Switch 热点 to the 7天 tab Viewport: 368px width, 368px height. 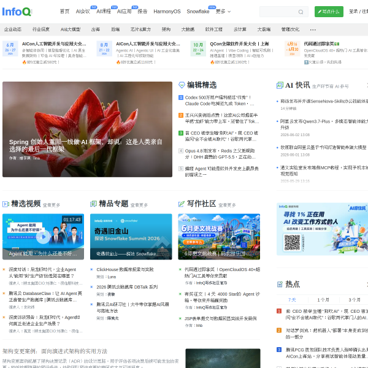(x=292, y=300)
